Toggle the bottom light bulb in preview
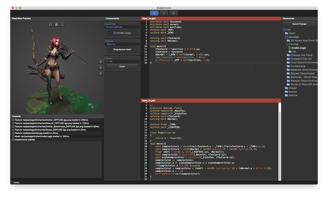 101,74
